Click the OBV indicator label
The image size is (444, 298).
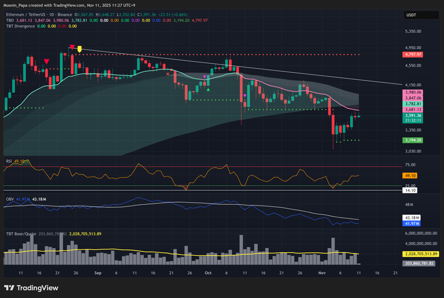point(10,199)
